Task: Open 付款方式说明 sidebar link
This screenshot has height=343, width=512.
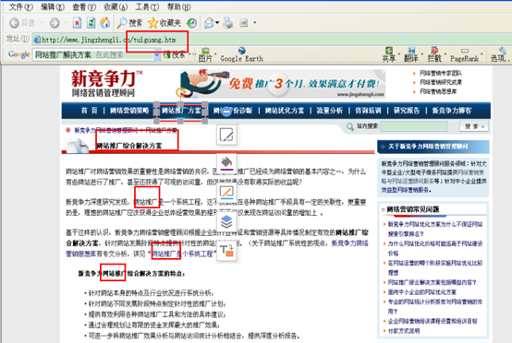Action: (x=404, y=331)
